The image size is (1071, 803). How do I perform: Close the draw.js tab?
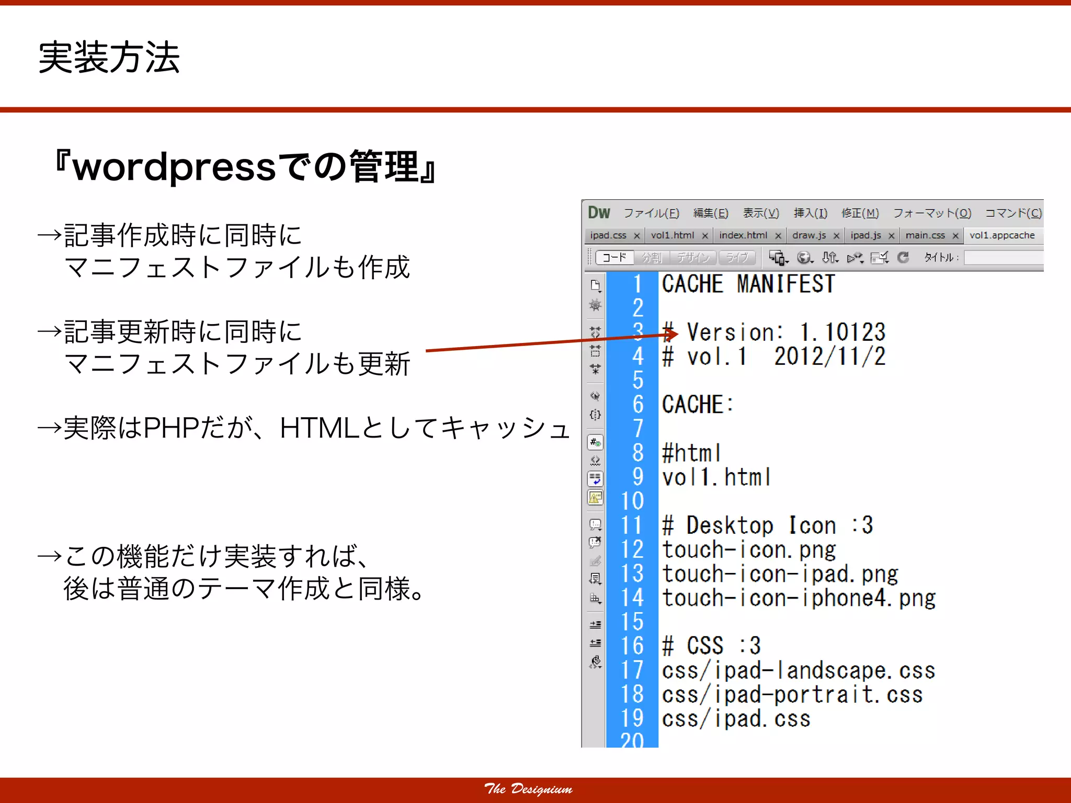[836, 236]
